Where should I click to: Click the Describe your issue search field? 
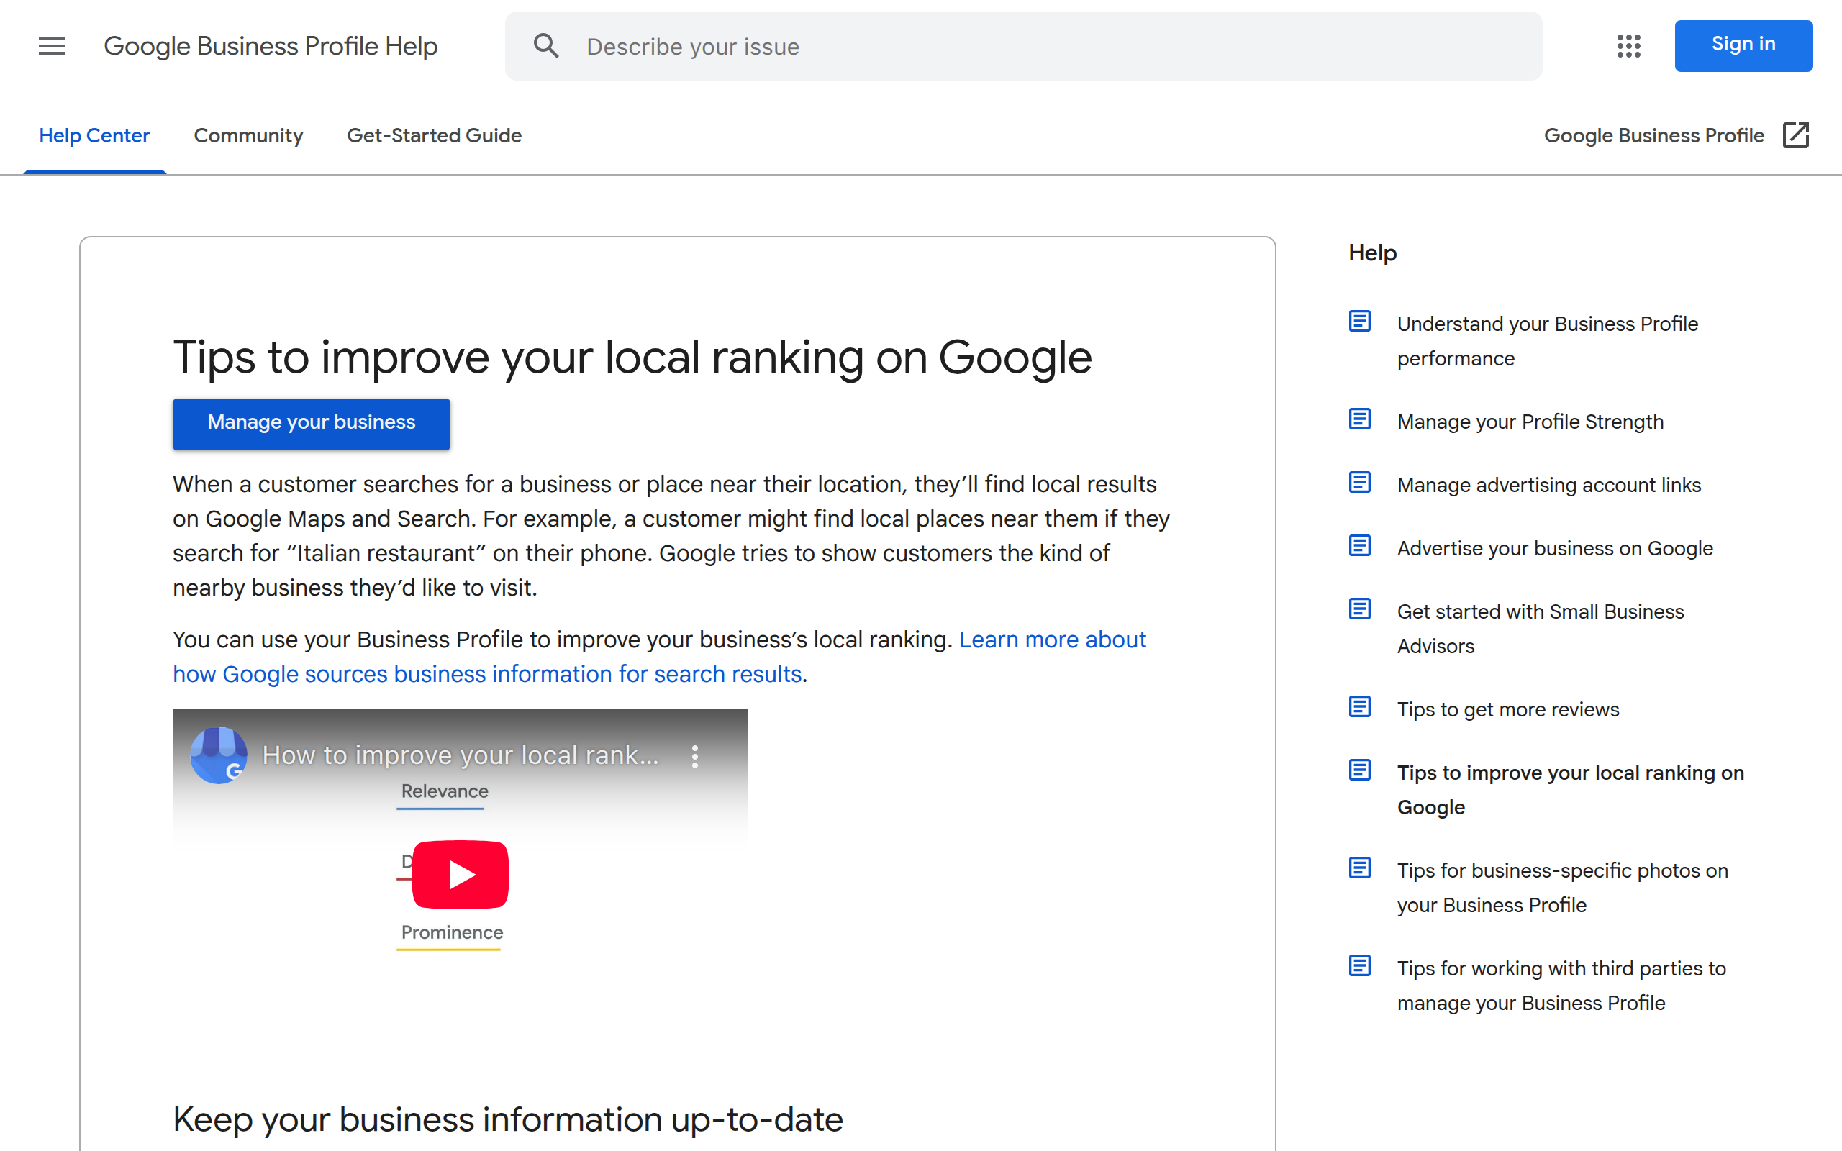[x=913, y=45]
